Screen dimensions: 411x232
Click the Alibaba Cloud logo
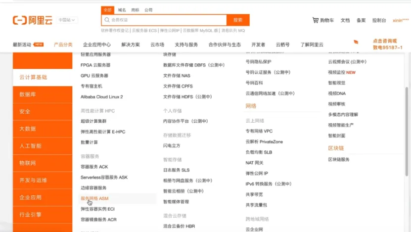33,20
